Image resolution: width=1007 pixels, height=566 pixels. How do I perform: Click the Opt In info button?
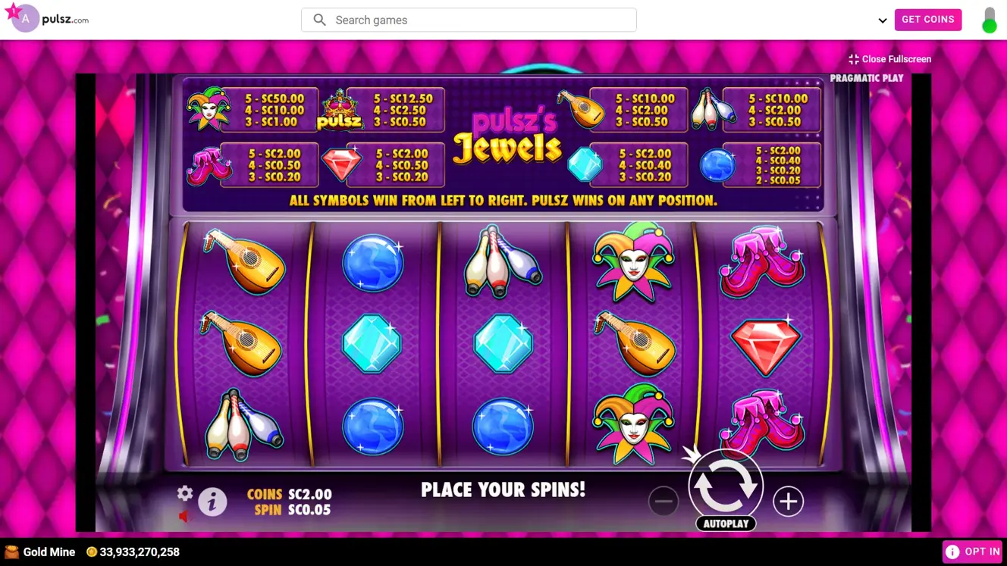click(973, 552)
